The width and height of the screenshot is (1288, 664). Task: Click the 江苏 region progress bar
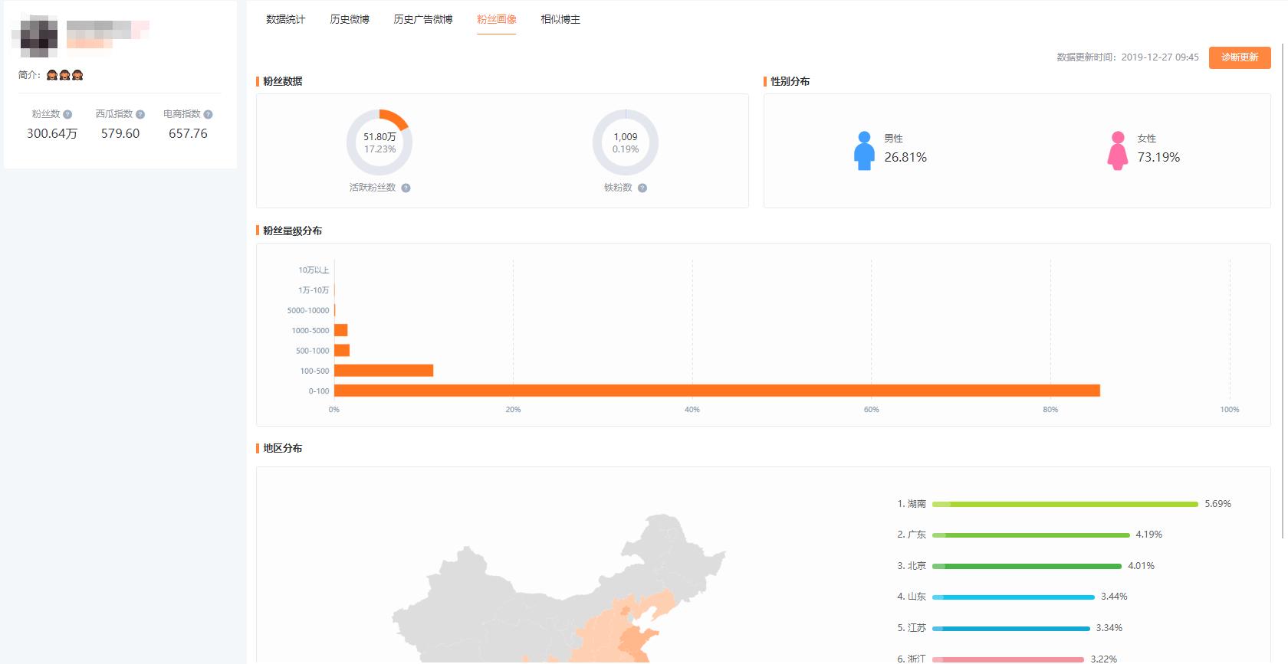pyautogui.click(x=1011, y=628)
